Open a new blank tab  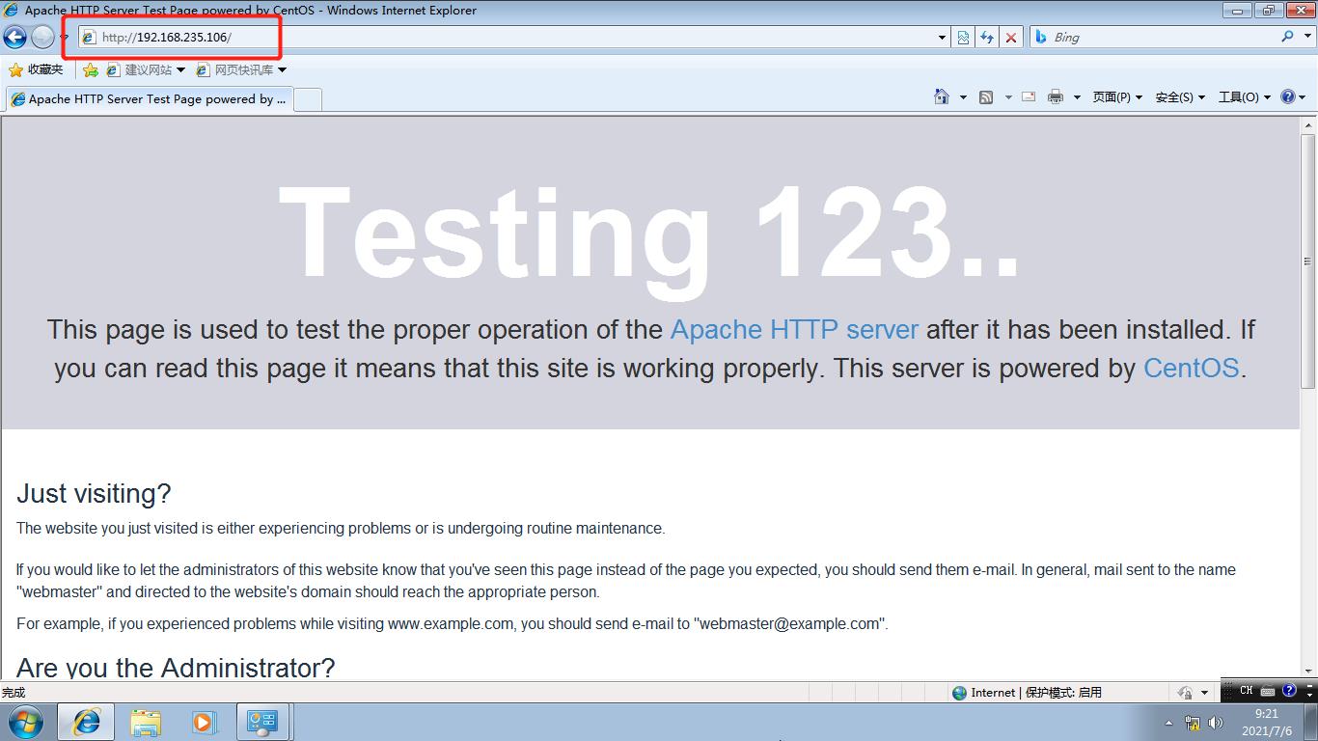[308, 99]
